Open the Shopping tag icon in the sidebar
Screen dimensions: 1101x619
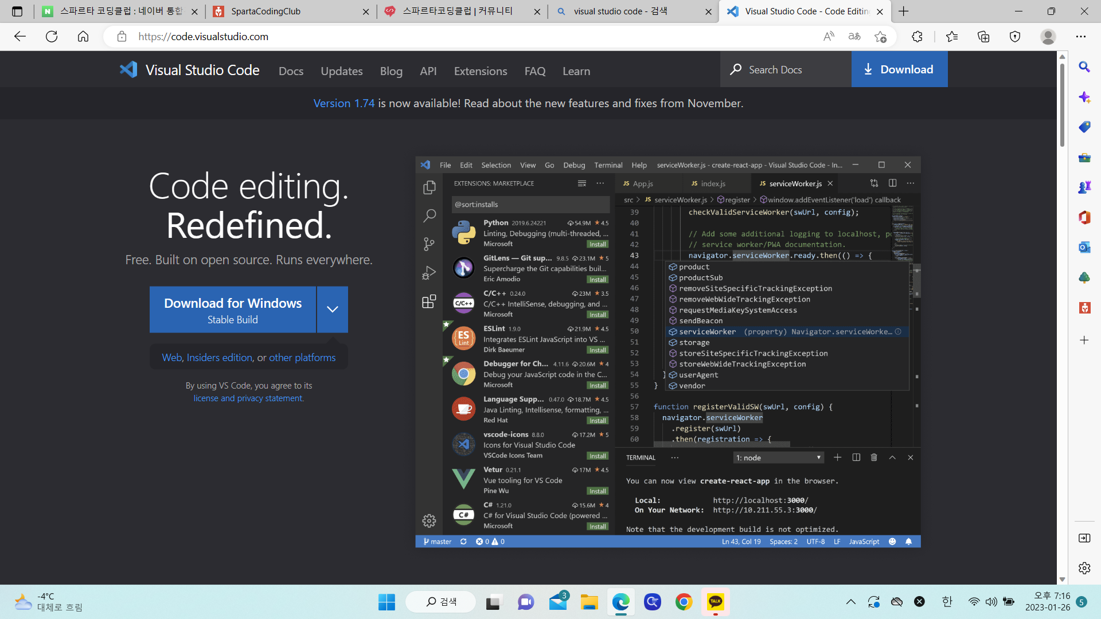(x=1084, y=127)
